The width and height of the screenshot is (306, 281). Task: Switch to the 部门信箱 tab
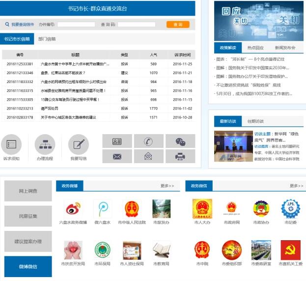click(47, 39)
